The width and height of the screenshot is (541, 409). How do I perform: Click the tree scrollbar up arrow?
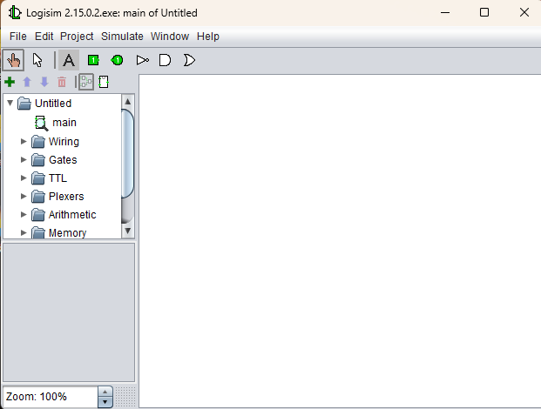pyautogui.click(x=128, y=101)
